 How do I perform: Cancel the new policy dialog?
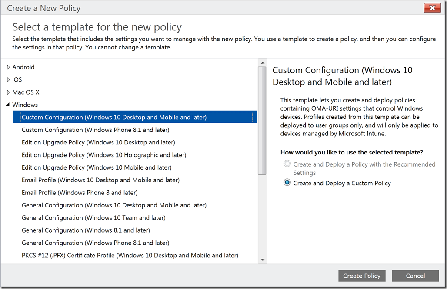coord(415,276)
